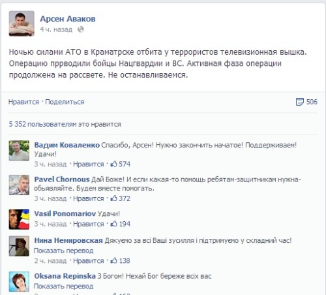Open Нина Немировская profile name link
Viewport: 326px width, 295px height.
tap(68, 240)
